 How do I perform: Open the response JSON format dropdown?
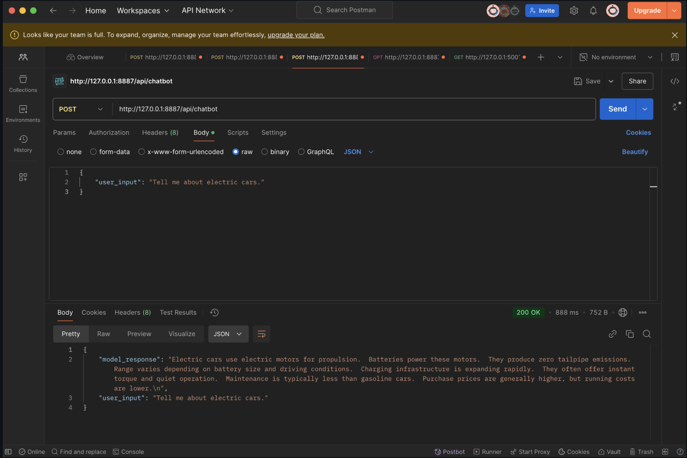point(228,334)
